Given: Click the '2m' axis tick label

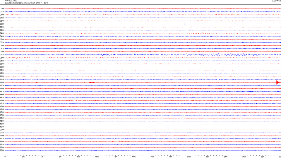Looking at the screenshot, I should tap(23, 157).
